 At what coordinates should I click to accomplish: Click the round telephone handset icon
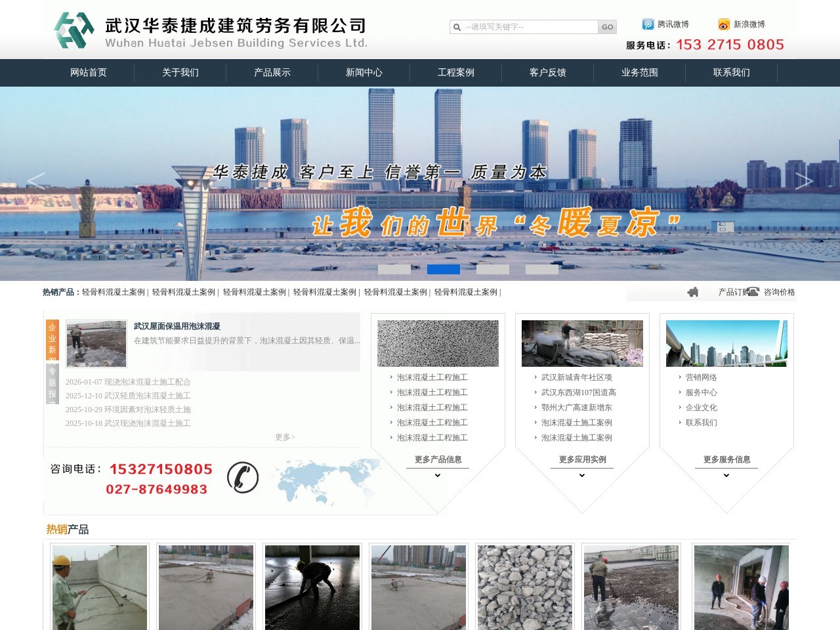[243, 477]
